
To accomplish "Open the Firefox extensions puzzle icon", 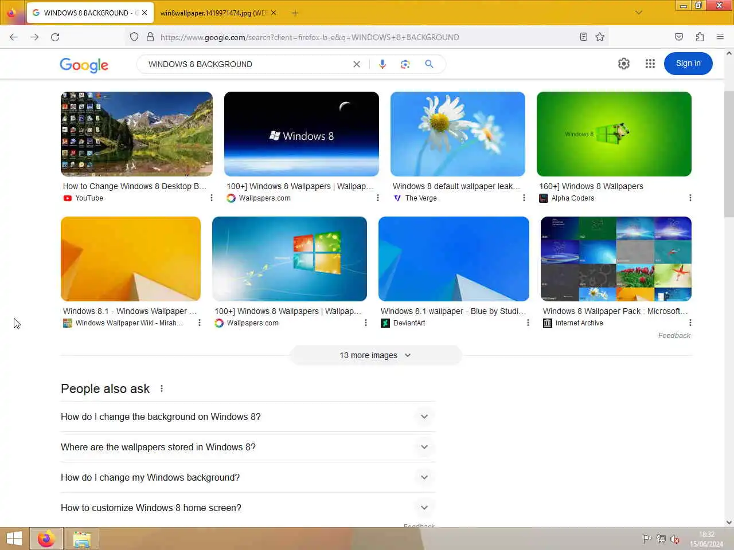I will click(700, 37).
